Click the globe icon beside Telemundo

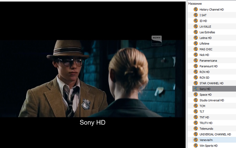pos(196,128)
